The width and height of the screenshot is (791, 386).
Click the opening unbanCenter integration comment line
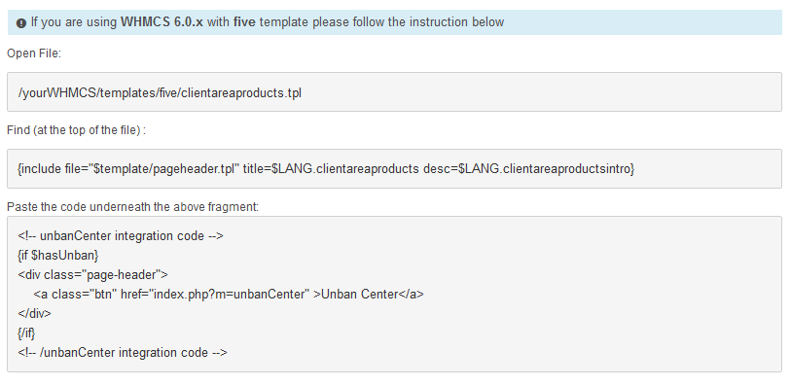click(x=120, y=236)
